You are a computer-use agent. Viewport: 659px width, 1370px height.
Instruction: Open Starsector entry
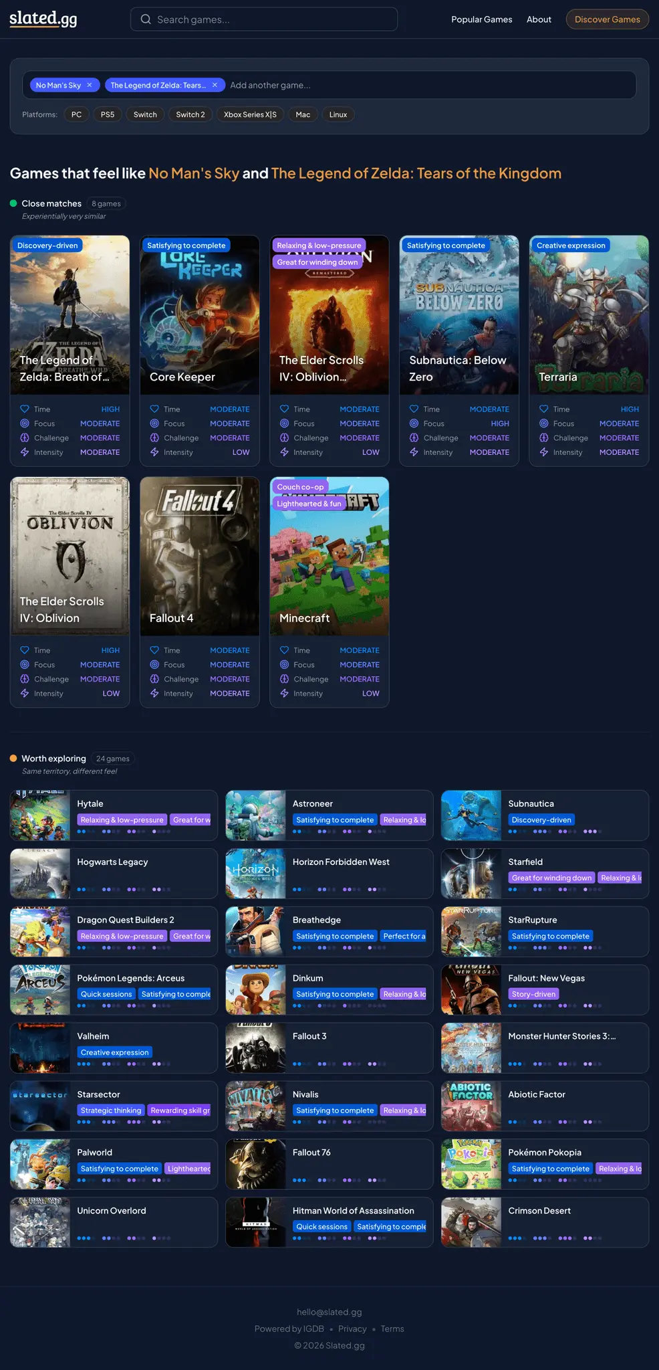point(114,1106)
